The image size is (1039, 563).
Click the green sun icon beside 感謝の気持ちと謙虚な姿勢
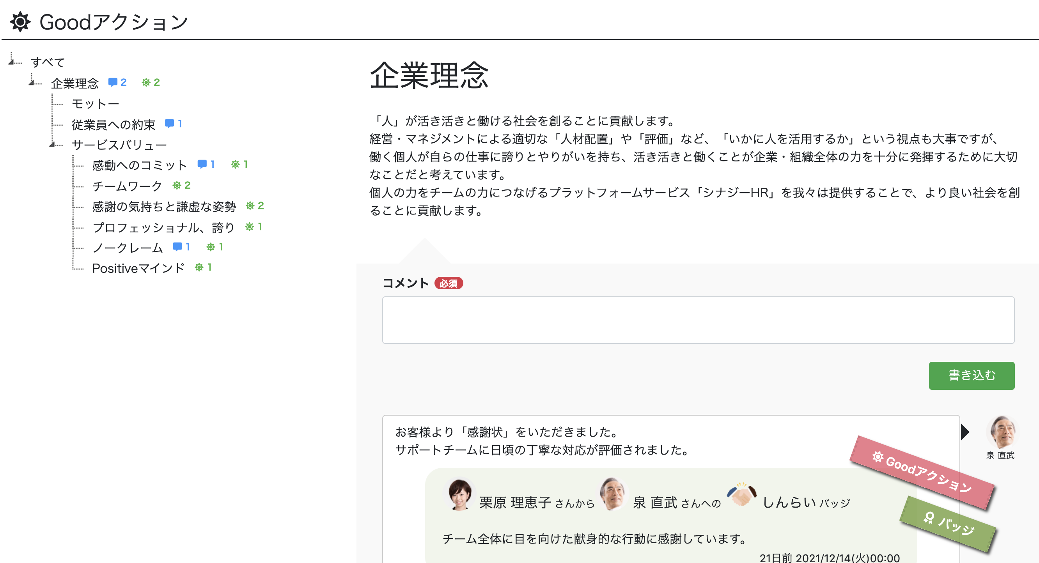tap(250, 206)
